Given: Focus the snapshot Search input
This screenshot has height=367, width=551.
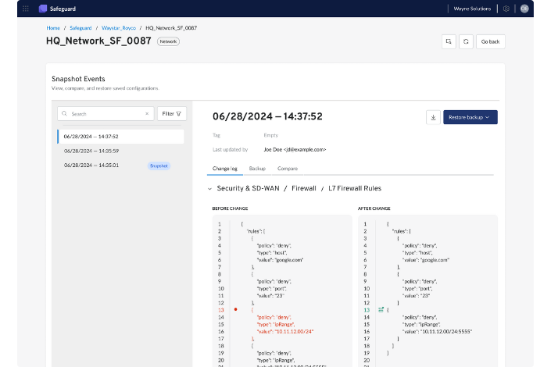Looking at the screenshot, I should (106, 114).
